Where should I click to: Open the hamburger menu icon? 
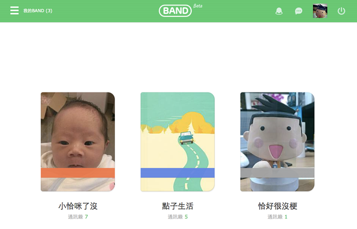14,10
